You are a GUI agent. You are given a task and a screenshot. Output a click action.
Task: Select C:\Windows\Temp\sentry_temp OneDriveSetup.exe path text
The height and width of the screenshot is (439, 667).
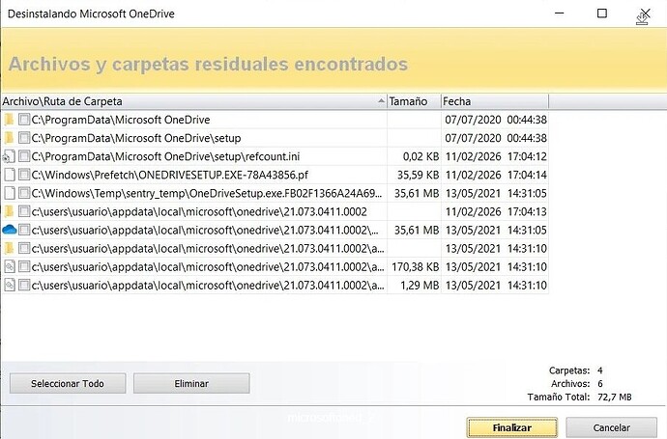[206, 193]
